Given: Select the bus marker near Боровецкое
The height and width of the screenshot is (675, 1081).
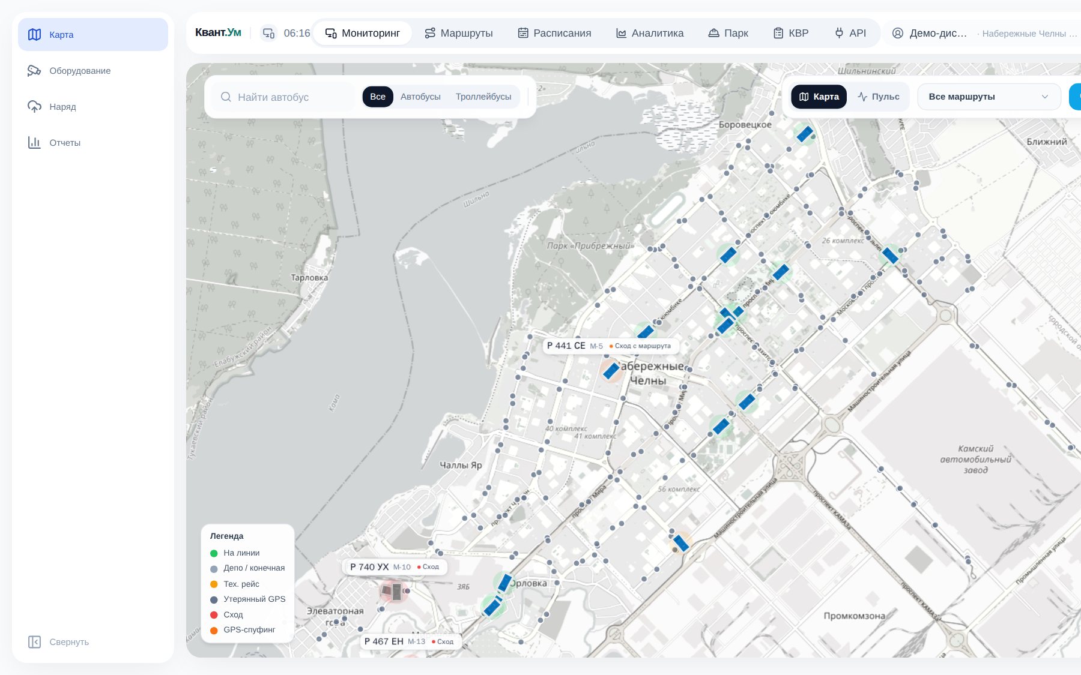Looking at the screenshot, I should 805,134.
